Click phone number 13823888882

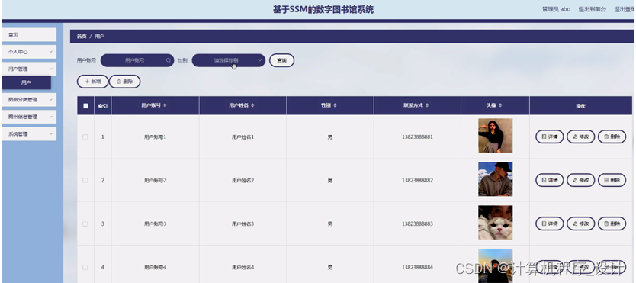pyautogui.click(x=417, y=181)
